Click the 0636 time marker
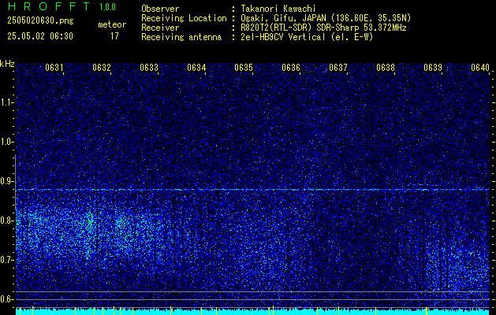The height and width of the screenshot is (315, 496). coord(291,68)
